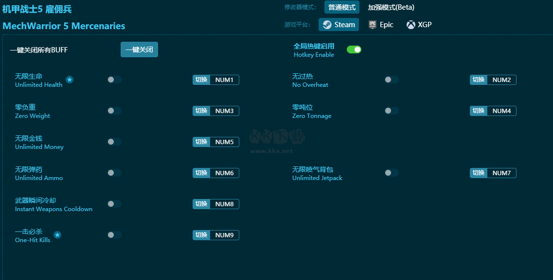Click the NUM1 hotkey field
Image resolution: width=553 pixels, height=280 pixels.
(224, 80)
